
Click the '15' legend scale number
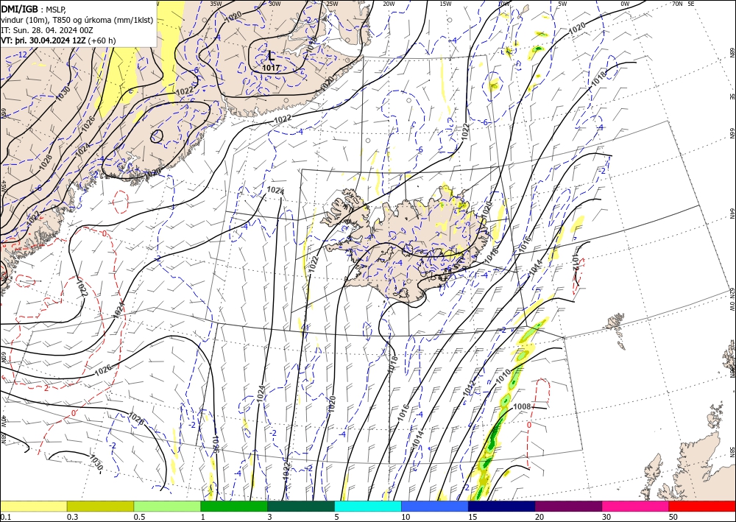473,517
